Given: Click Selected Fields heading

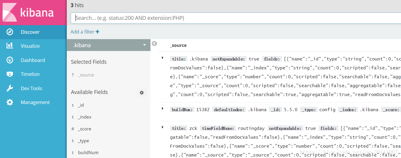Looking at the screenshot, I should [x=89, y=62].
